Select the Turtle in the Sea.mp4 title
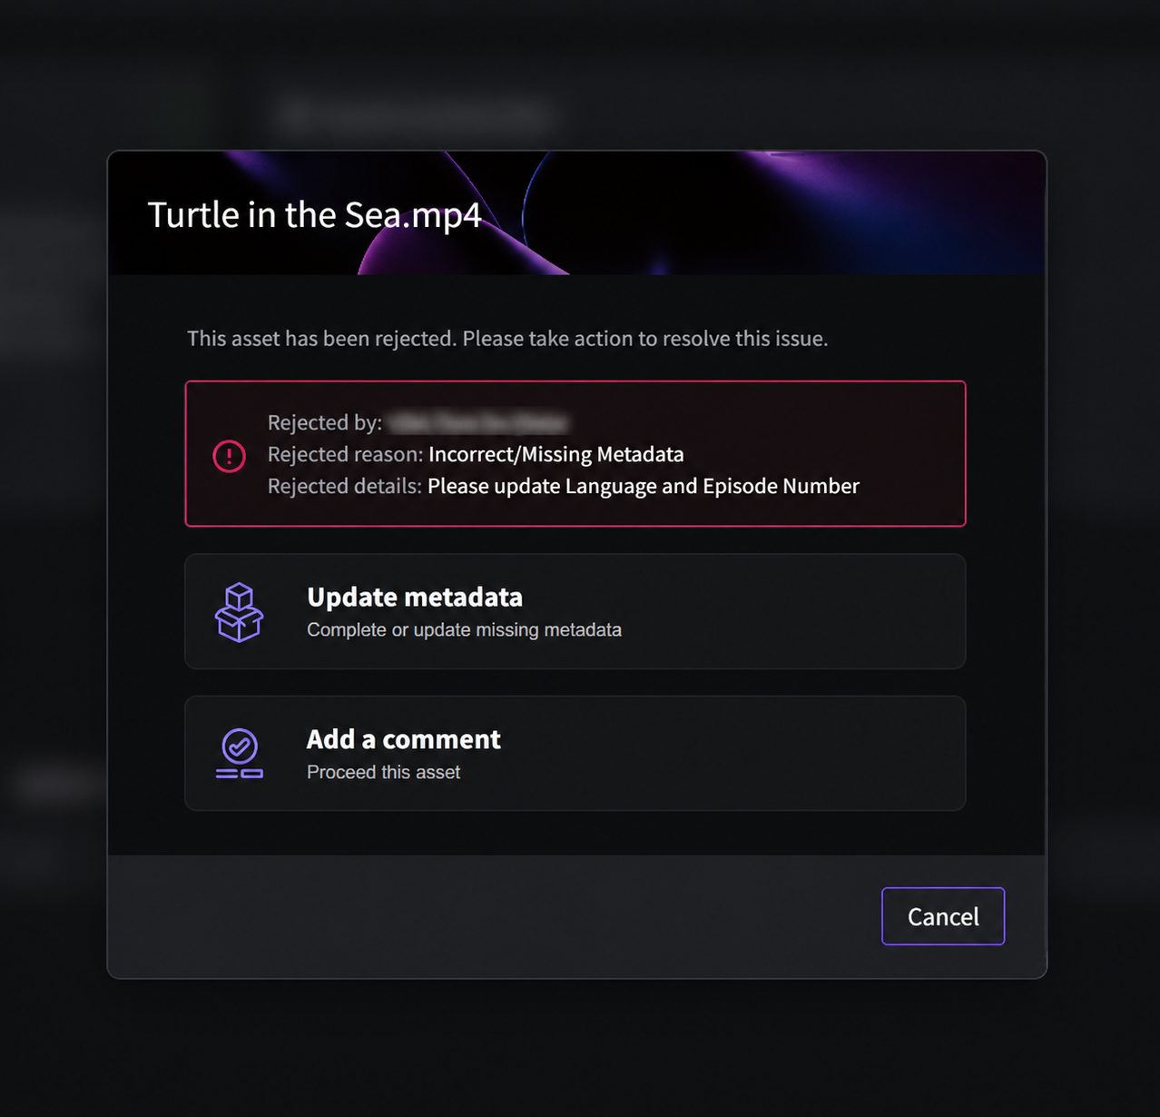 click(314, 215)
